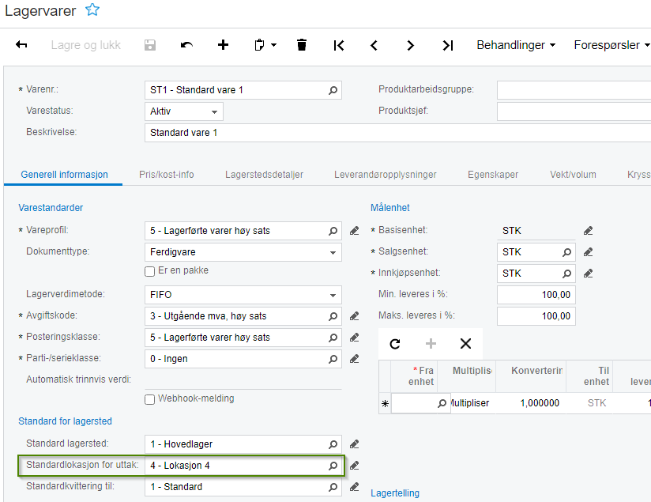Delete record using trash can icon
The height and width of the screenshot is (502, 651).
pos(301,45)
